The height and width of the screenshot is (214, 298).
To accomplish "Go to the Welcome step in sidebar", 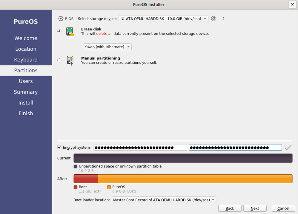I will (26, 38).
